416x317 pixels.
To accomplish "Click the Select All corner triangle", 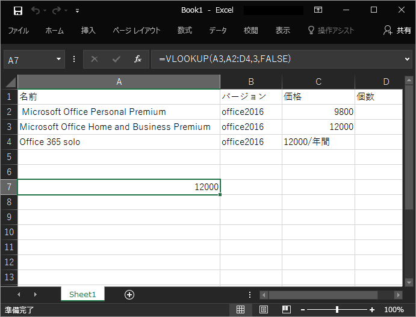I will coord(10,82).
